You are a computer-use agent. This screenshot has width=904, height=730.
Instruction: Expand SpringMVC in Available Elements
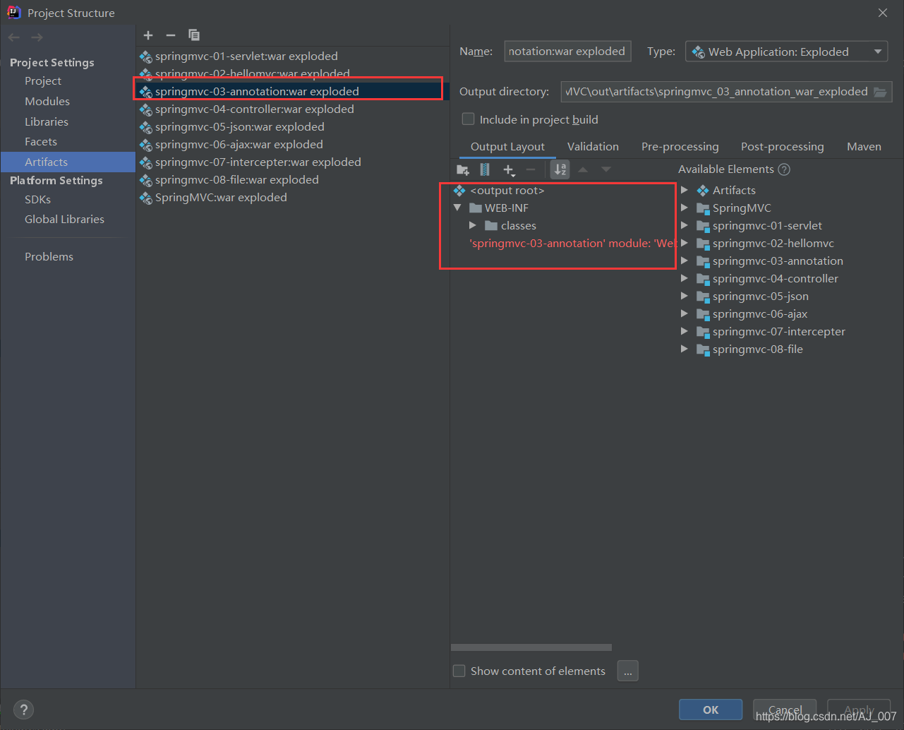pyautogui.click(x=684, y=208)
